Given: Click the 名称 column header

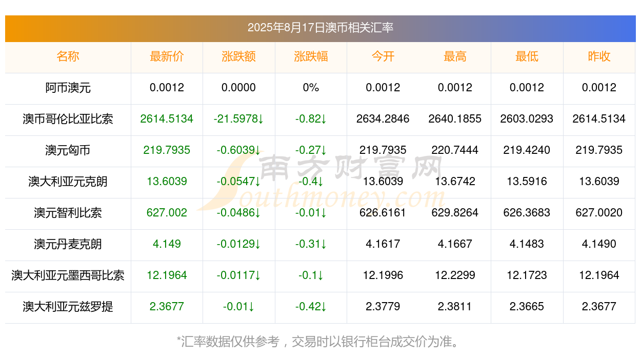Looking at the screenshot, I should (68, 56).
